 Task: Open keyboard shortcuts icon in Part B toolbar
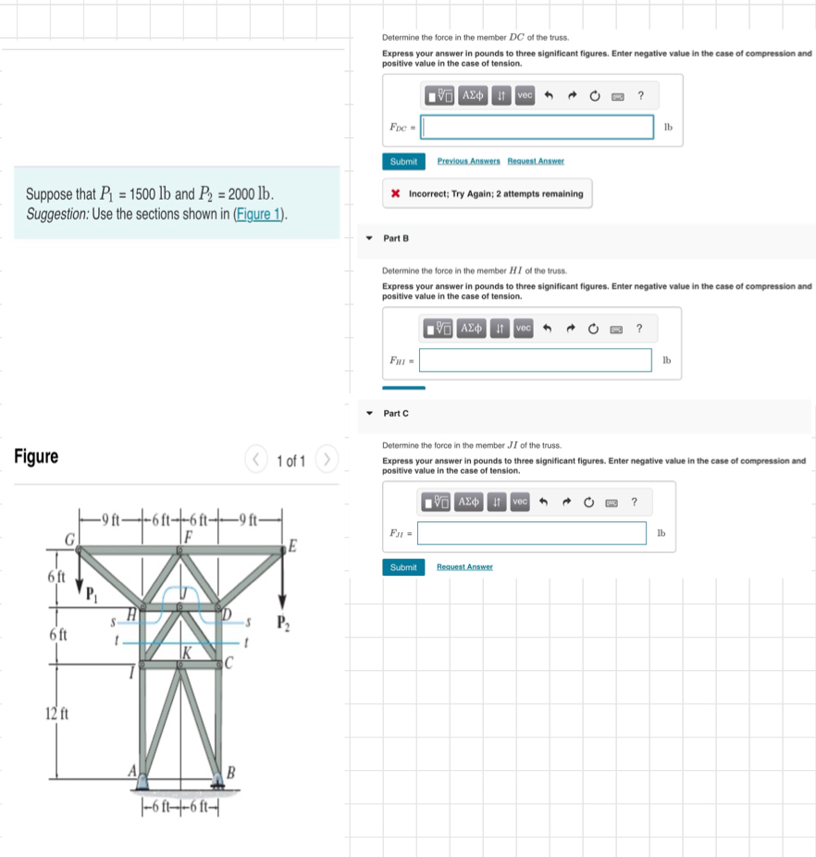[616, 328]
